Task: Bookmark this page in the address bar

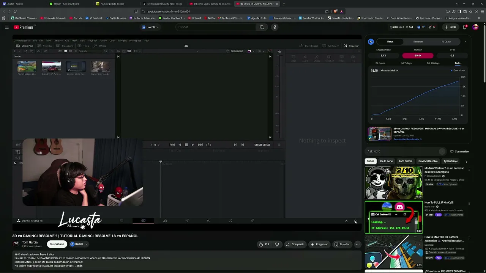Action: click(136, 11)
